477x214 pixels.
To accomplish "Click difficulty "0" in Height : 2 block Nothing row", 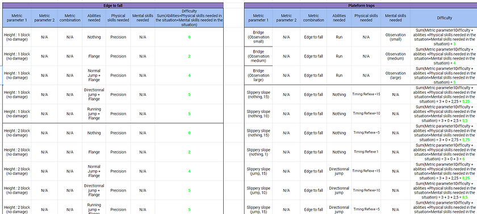I will click(189, 133).
